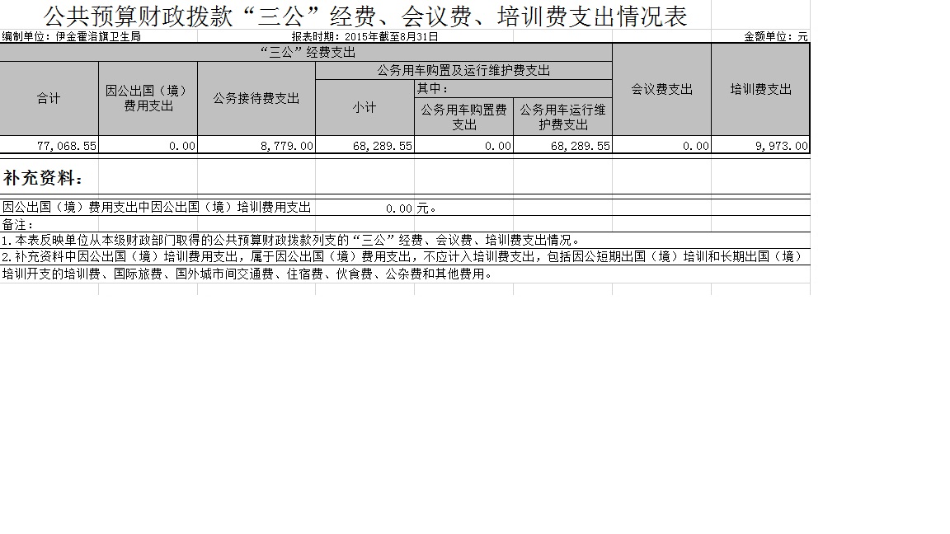Select the 9,973.00 training expense value

pyautogui.click(x=782, y=146)
